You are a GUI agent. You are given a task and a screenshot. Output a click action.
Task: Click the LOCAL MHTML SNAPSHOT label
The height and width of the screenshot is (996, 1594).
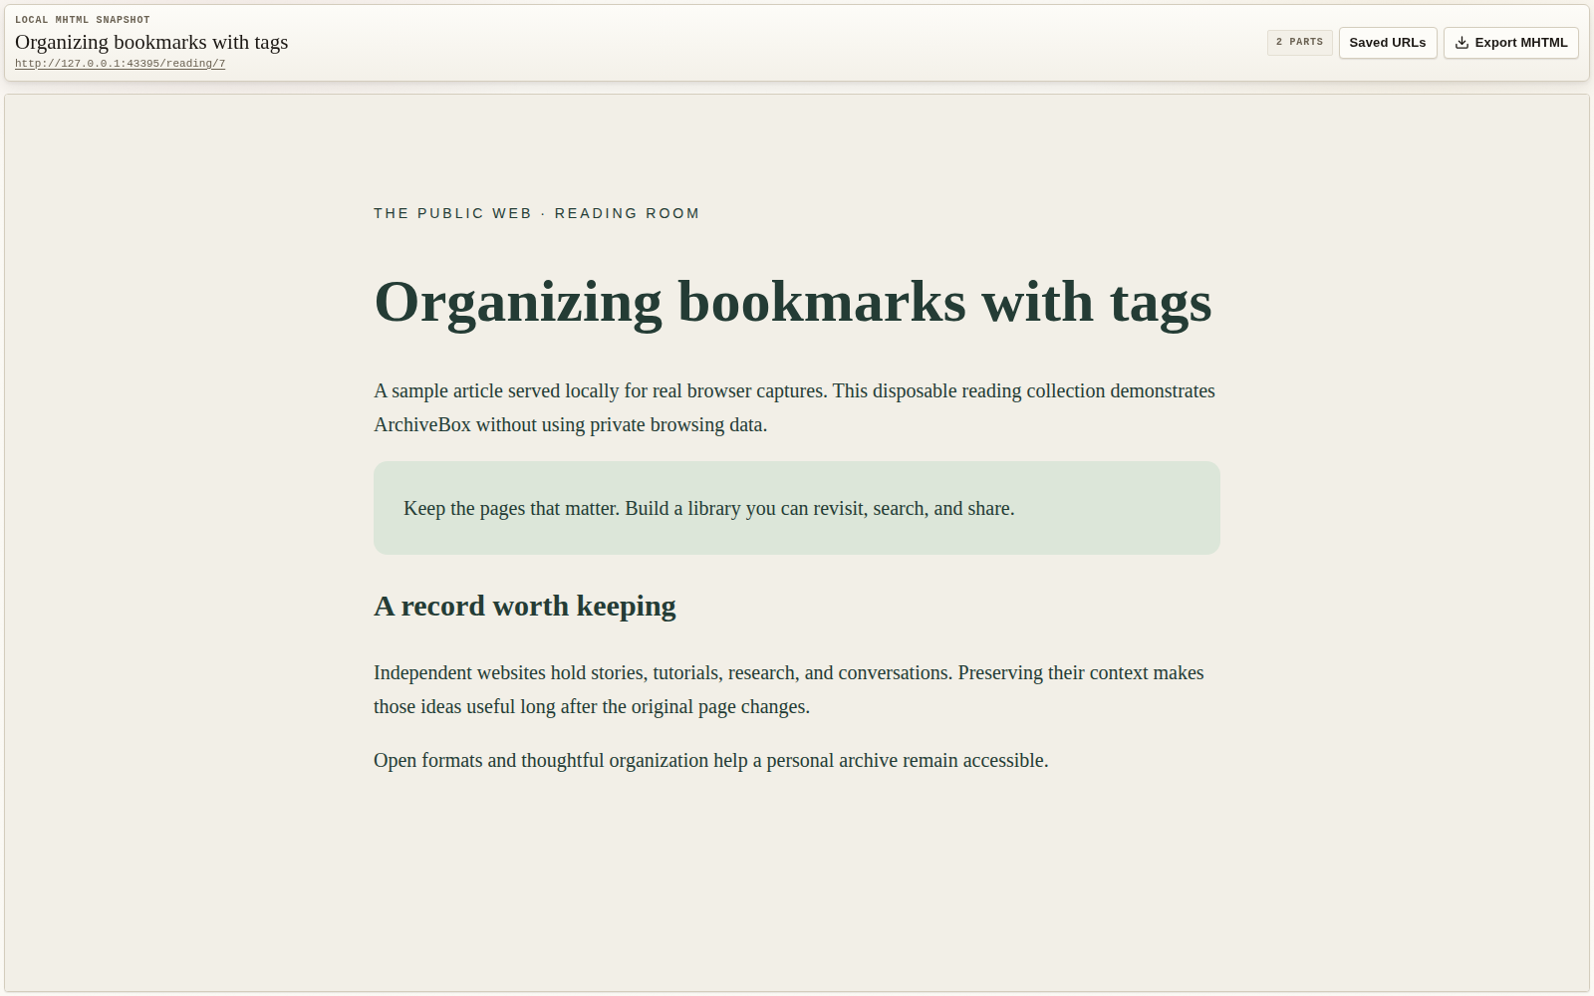(83, 20)
